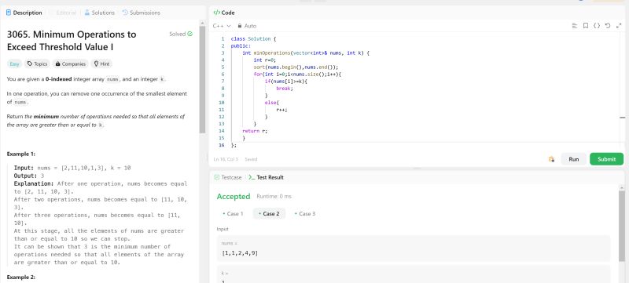Screen dimensions: 629x283
Task: Select Case 3 test result
Action: click(305, 213)
